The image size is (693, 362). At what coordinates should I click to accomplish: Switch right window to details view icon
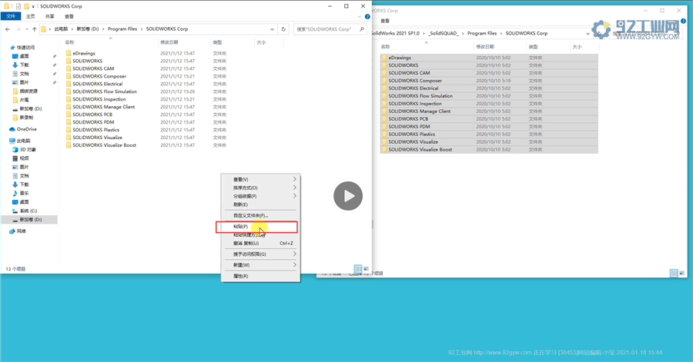click(674, 274)
